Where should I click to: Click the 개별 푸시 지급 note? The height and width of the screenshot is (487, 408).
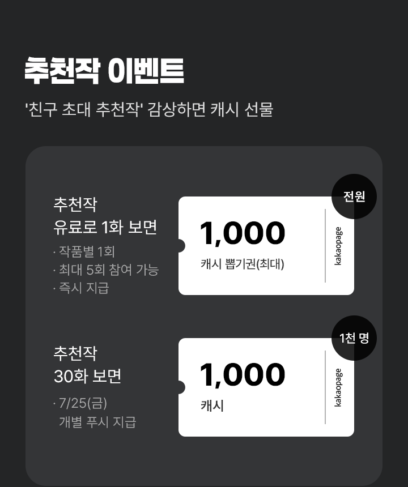(97, 422)
